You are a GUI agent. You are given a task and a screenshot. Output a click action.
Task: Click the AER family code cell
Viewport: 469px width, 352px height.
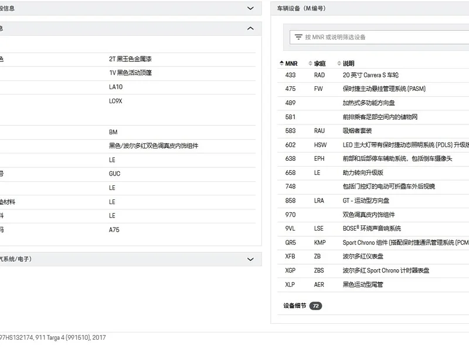[319, 285]
